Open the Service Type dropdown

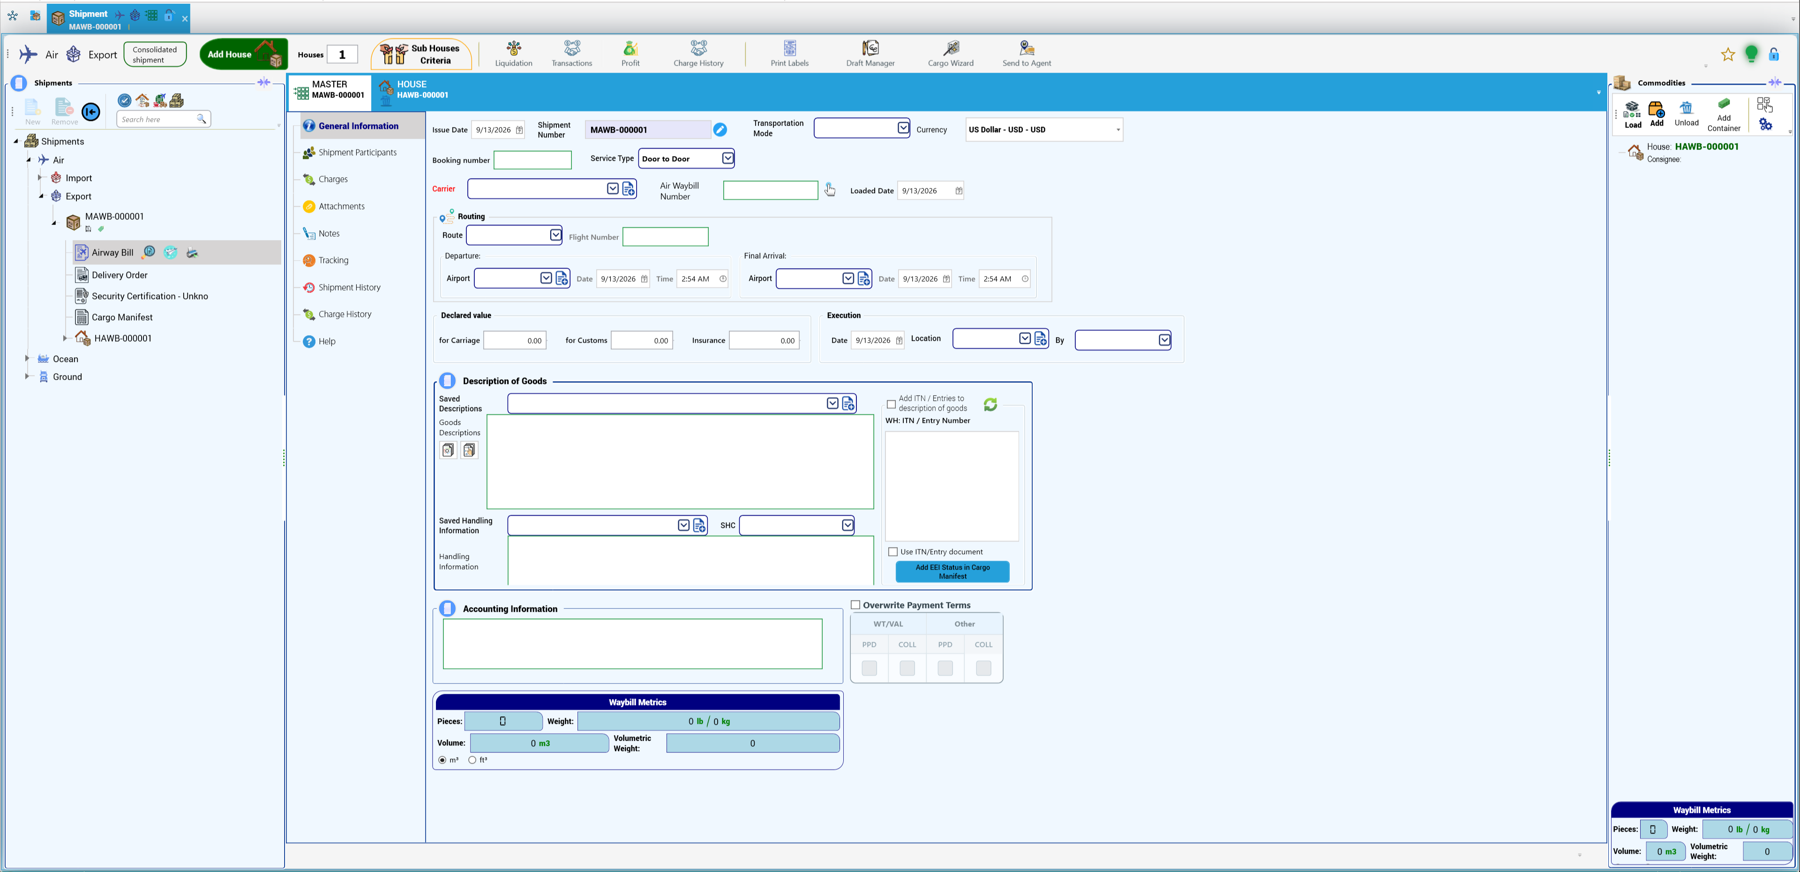click(x=727, y=158)
